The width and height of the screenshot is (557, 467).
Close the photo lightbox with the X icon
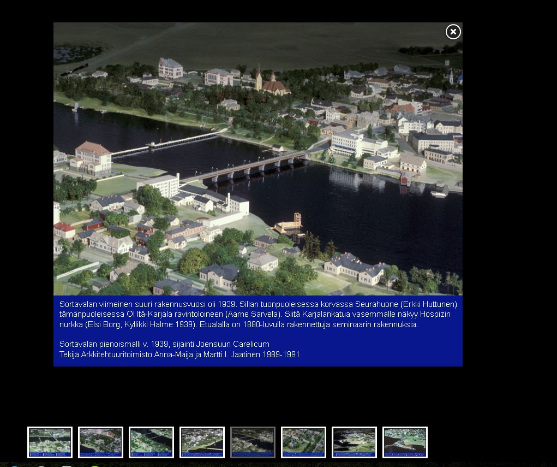tap(453, 32)
